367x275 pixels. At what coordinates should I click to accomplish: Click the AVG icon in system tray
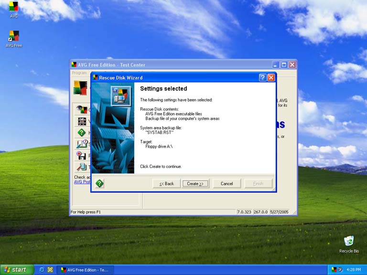point(334,270)
